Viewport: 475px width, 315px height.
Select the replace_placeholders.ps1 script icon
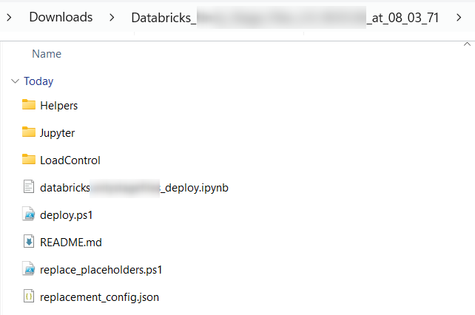click(29, 269)
